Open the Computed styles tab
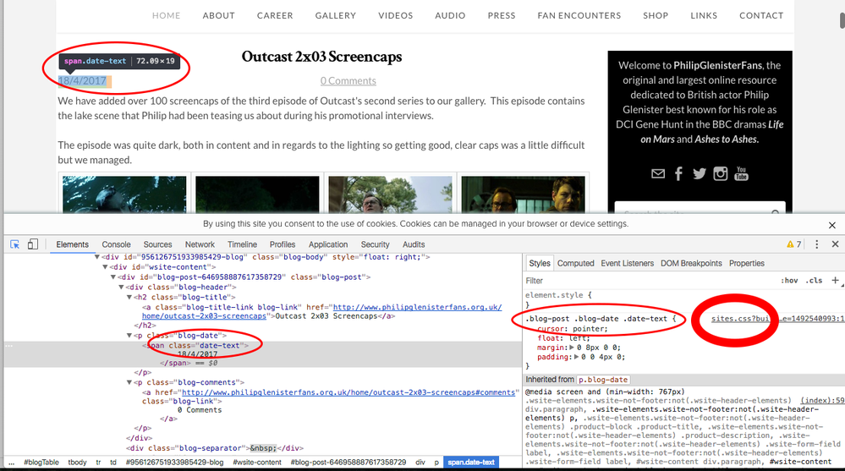The image size is (845, 471). coord(575,263)
